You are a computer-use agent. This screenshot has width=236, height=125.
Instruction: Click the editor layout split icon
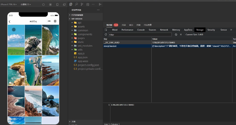[x=88, y=4]
